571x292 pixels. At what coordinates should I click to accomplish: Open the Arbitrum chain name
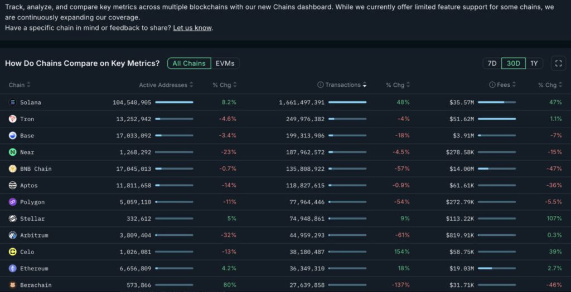34,235
